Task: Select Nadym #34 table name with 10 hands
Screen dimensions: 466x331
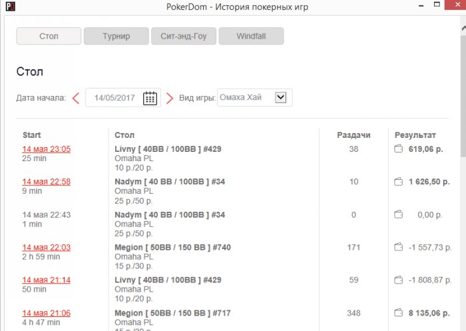Action: coord(170,182)
